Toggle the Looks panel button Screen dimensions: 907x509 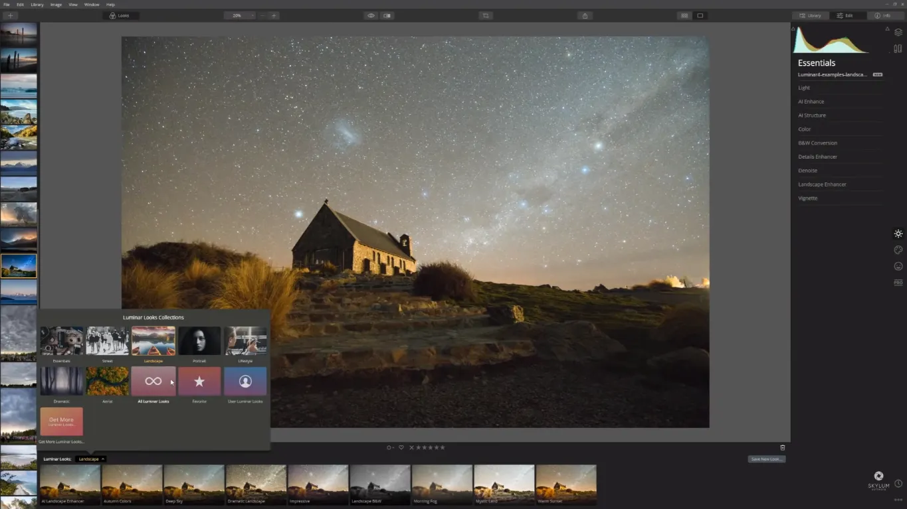click(x=120, y=15)
